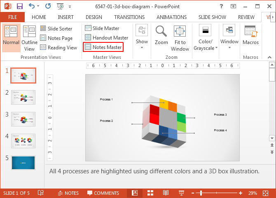
Task: Open Handout Master view
Action: (x=107, y=37)
